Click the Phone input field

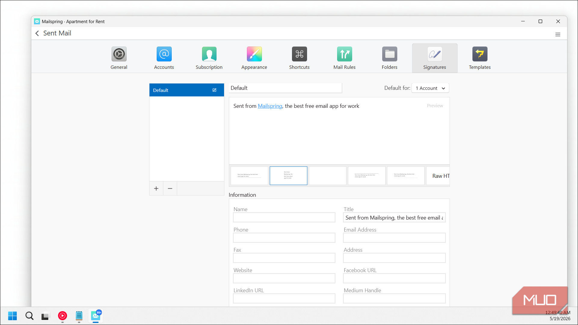tap(284, 238)
